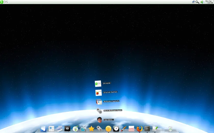Open the yellow smiley face app
This screenshot has width=214, height=133.
(x=108, y=128)
